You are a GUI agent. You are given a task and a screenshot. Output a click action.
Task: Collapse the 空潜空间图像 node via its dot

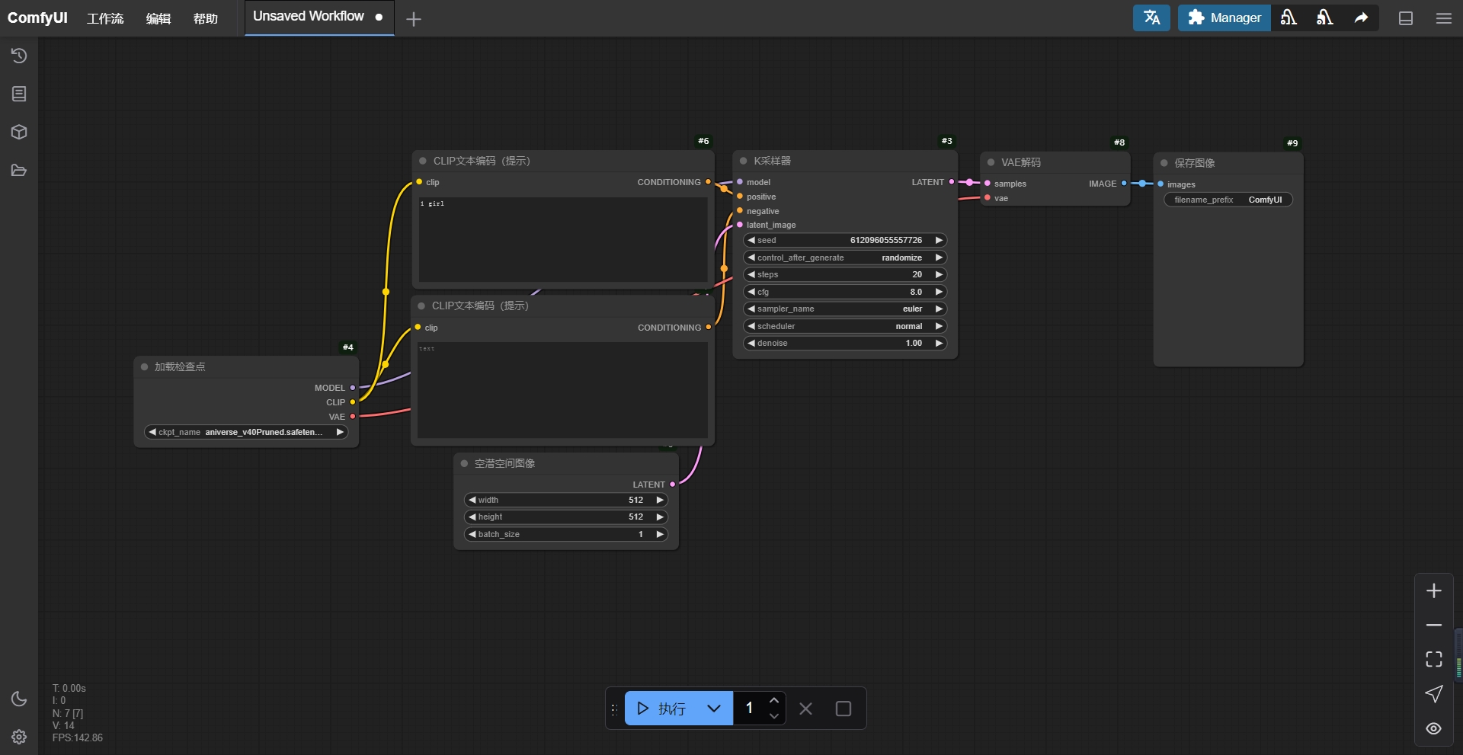(464, 463)
